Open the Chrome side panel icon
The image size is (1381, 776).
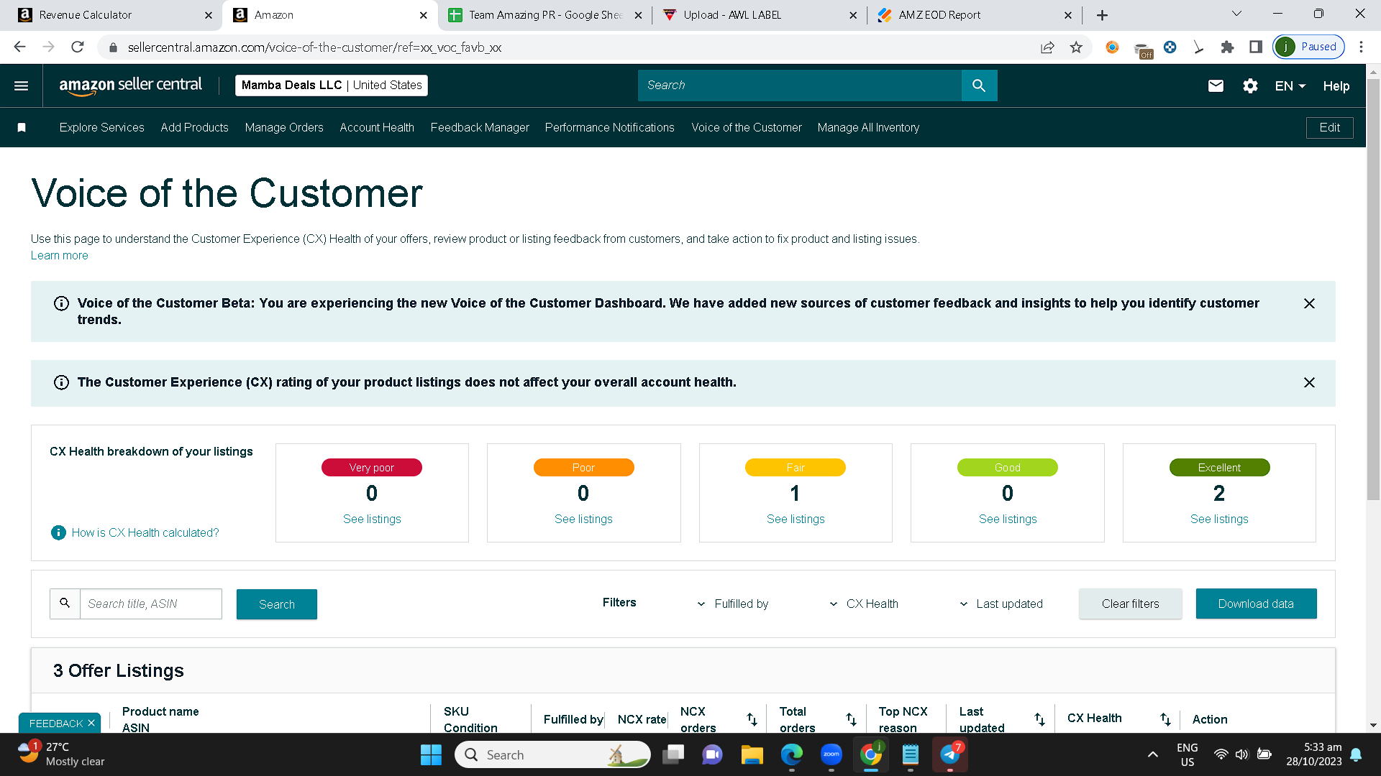tap(1256, 47)
